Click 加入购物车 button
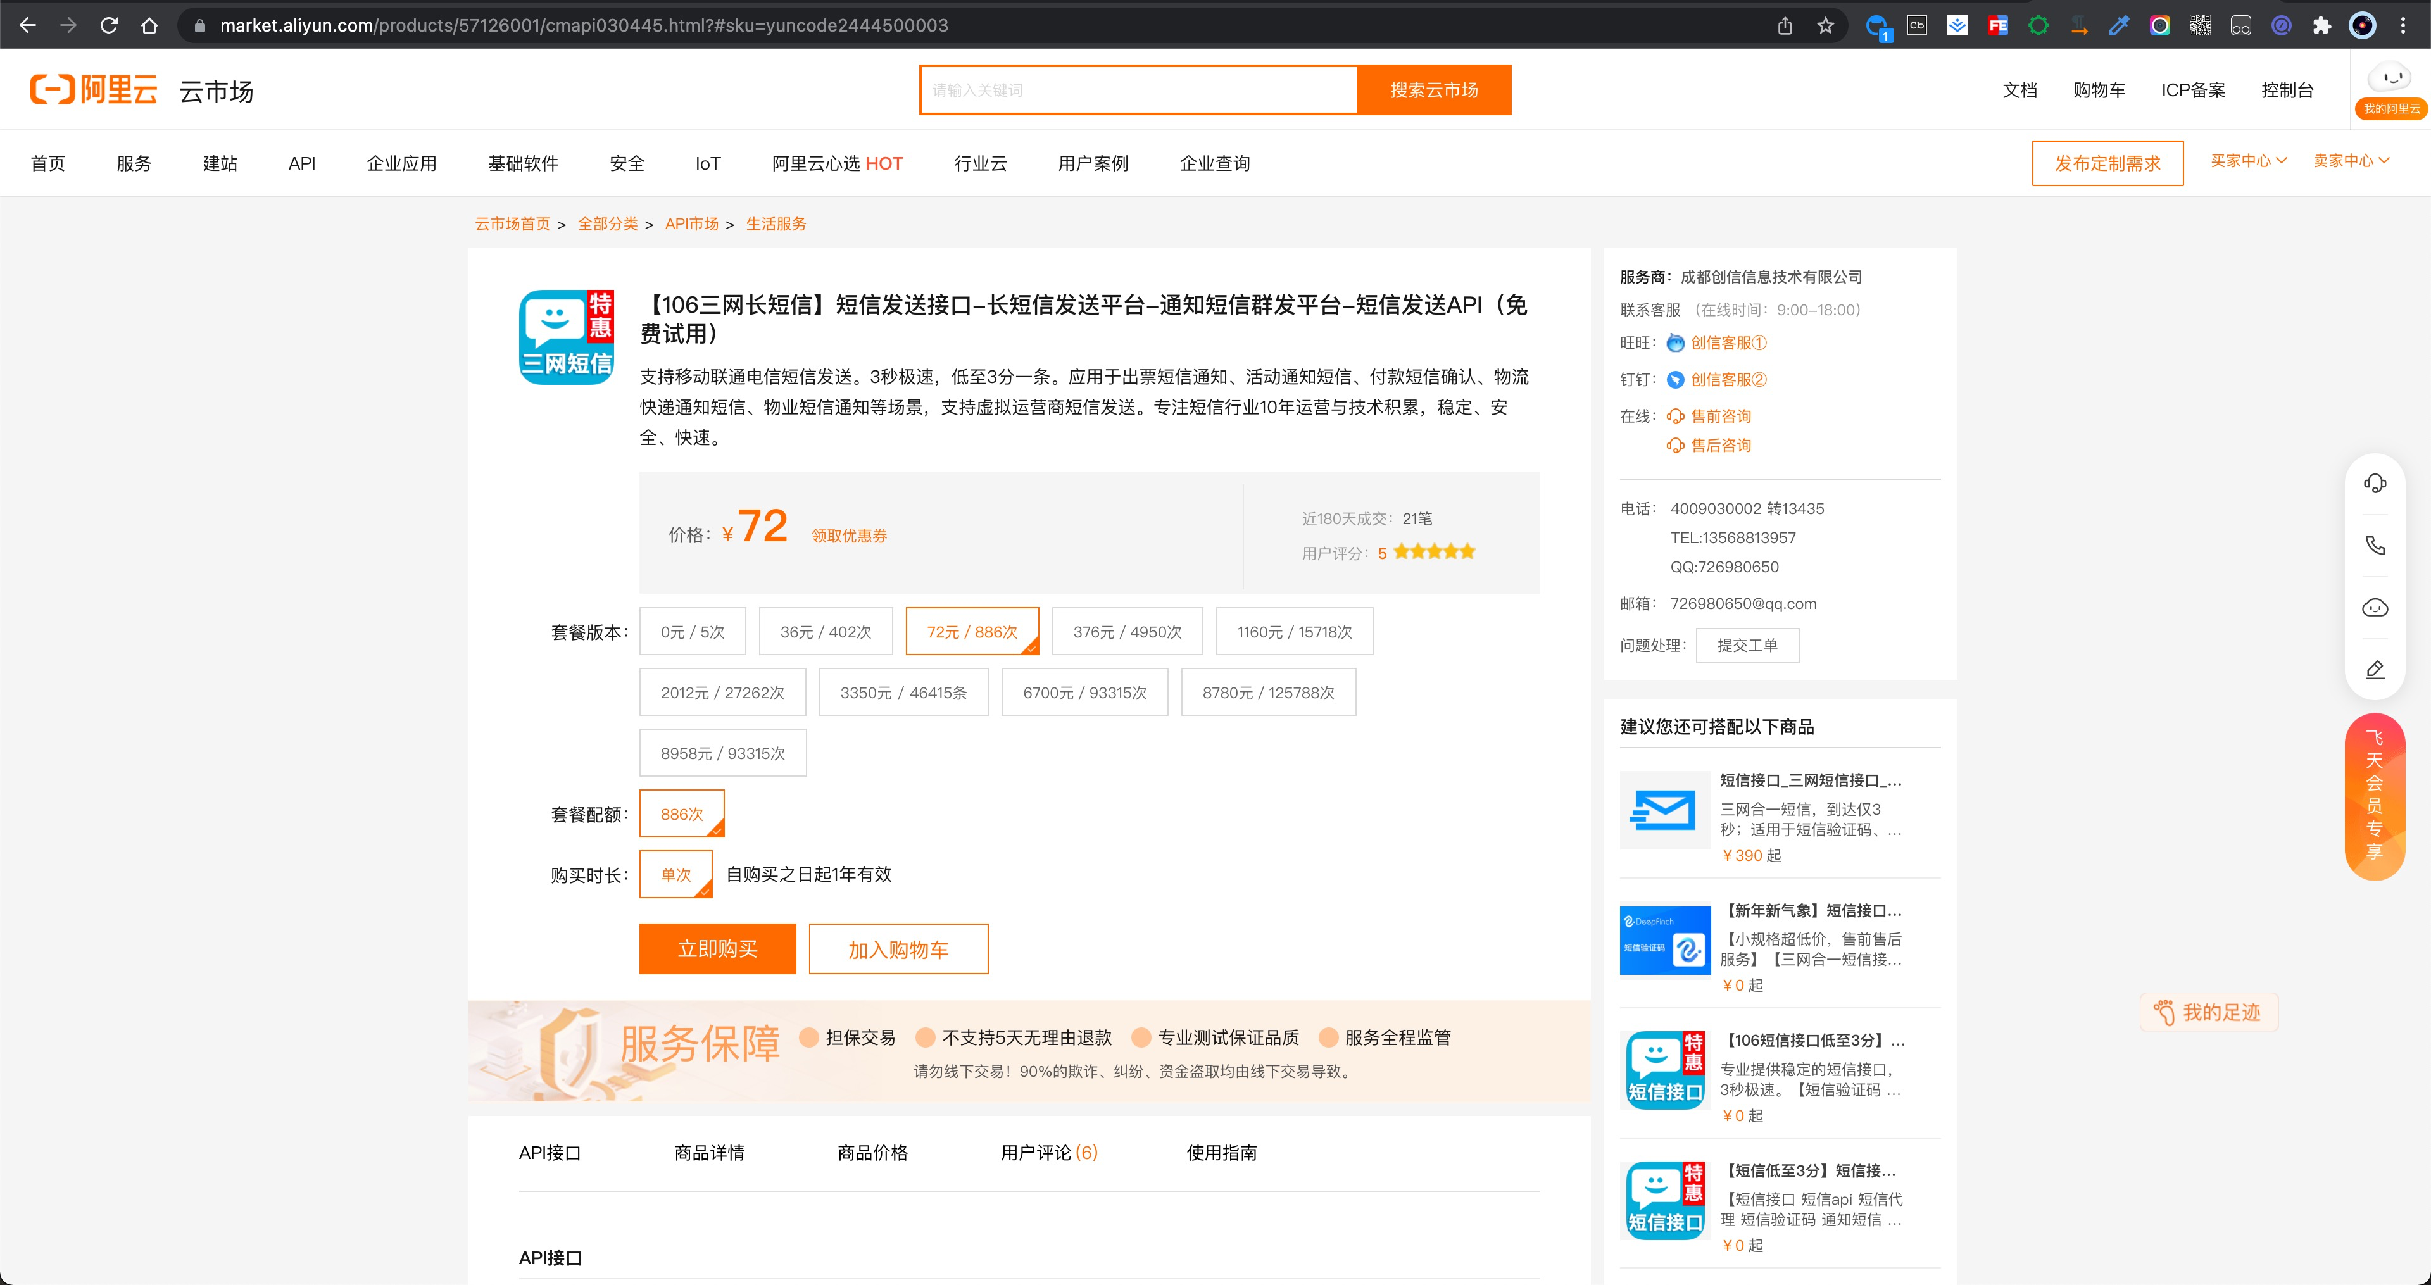The image size is (2431, 1285). pyautogui.click(x=898, y=948)
